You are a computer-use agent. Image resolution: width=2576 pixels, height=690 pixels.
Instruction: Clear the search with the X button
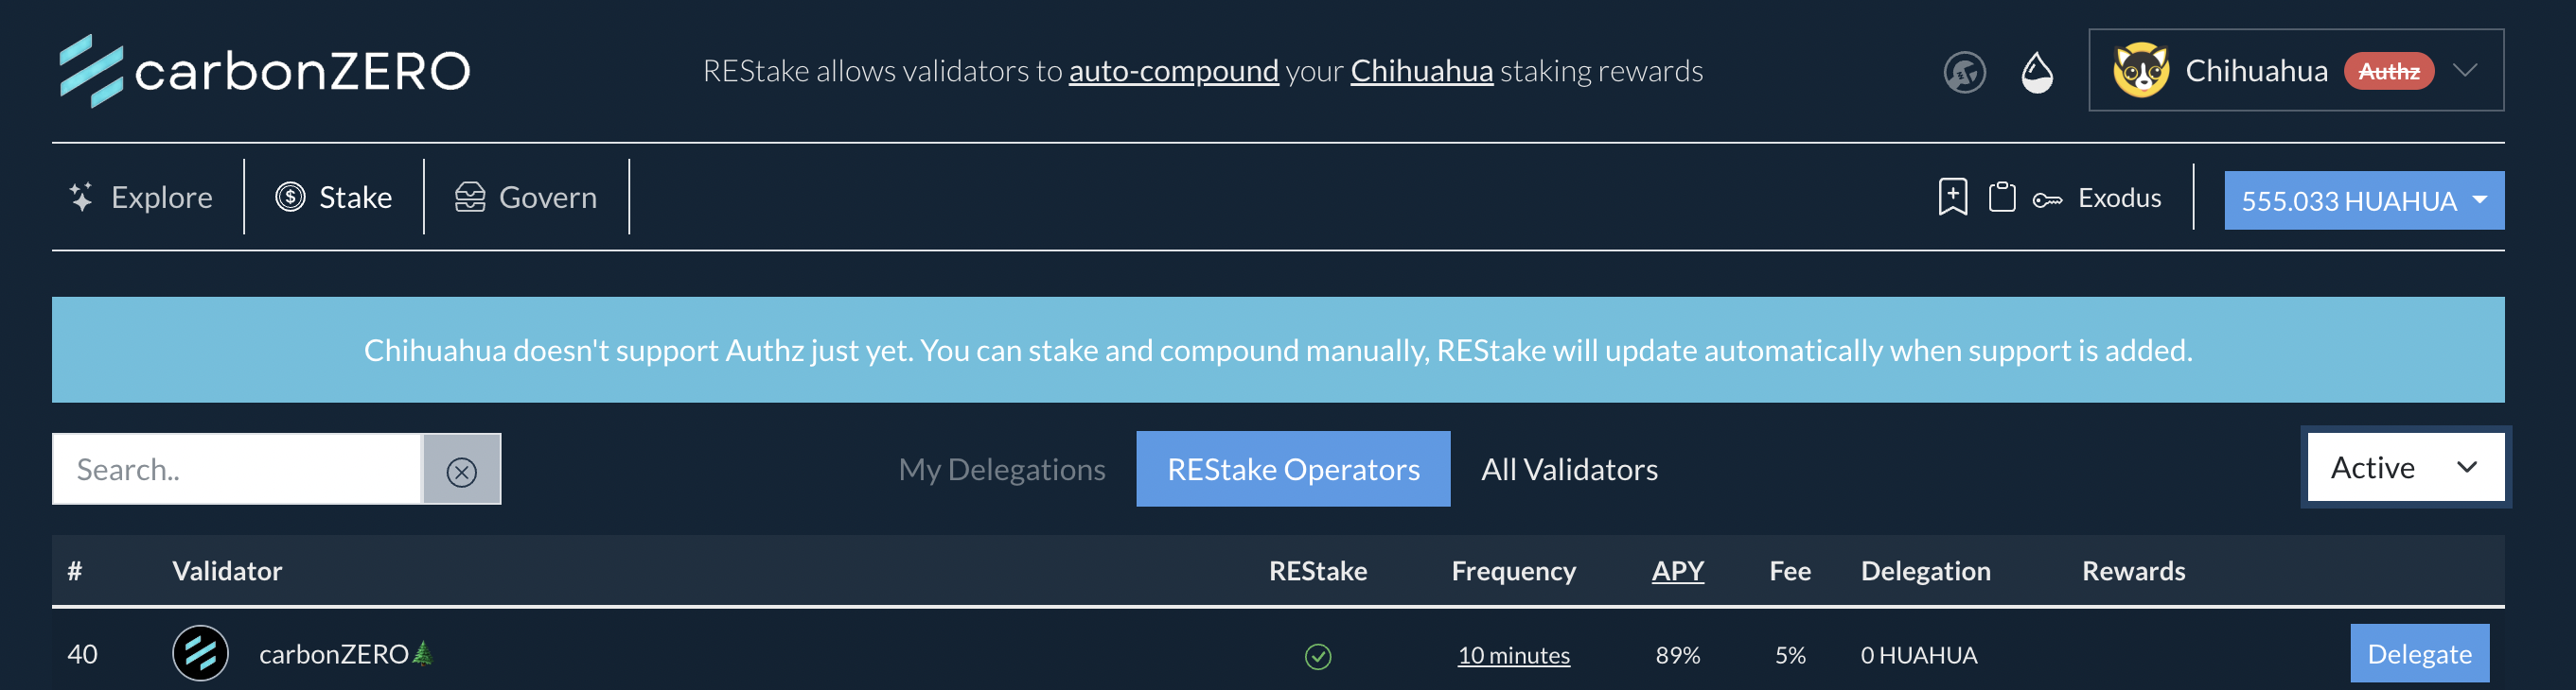tap(461, 471)
